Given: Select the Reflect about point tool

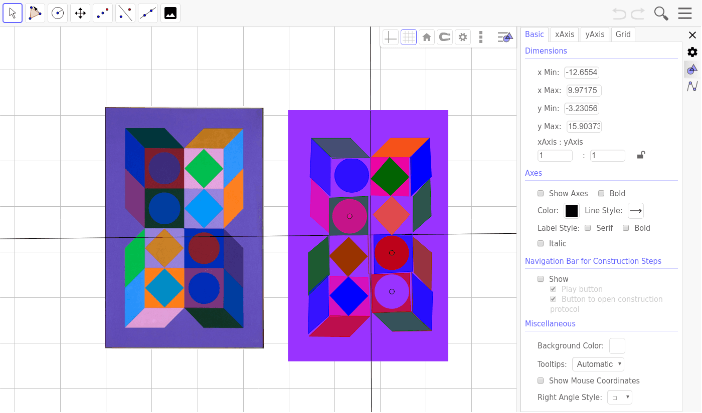Looking at the screenshot, I should click(x=103, y=13).
